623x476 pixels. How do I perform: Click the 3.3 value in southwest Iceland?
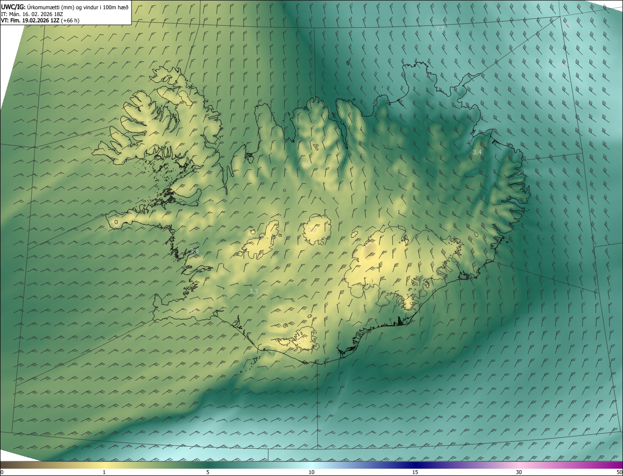[254, 292]
